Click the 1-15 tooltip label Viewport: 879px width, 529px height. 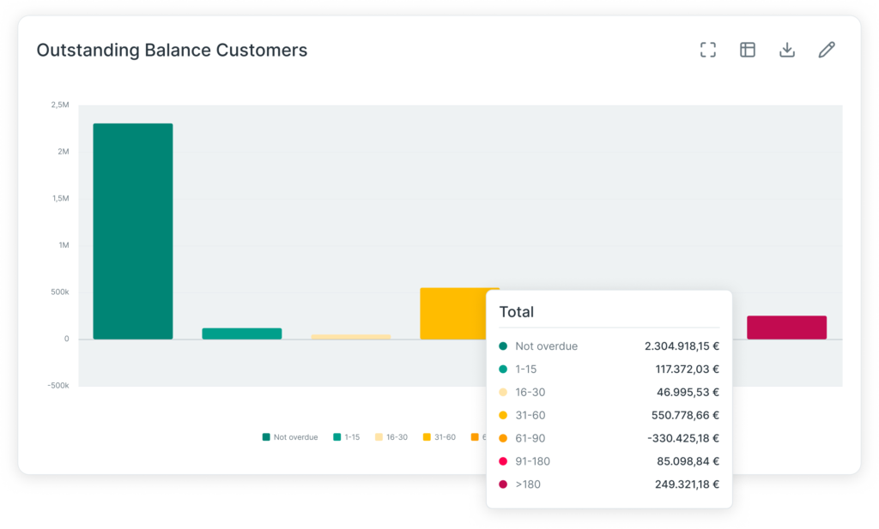[526, 369]
